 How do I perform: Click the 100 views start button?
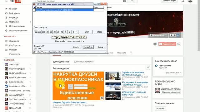[47, 32]
